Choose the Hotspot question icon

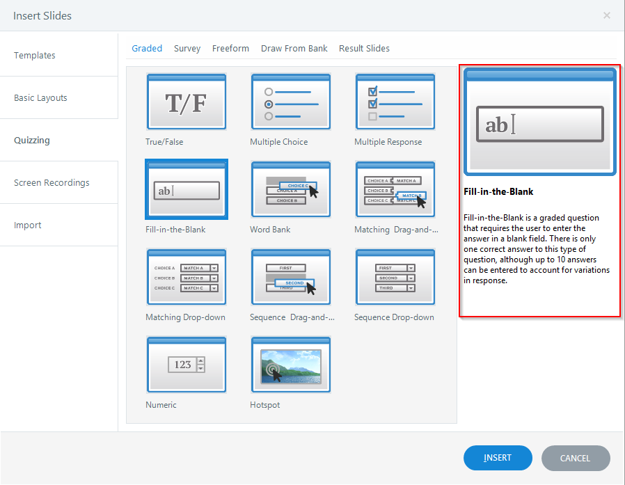291,365
